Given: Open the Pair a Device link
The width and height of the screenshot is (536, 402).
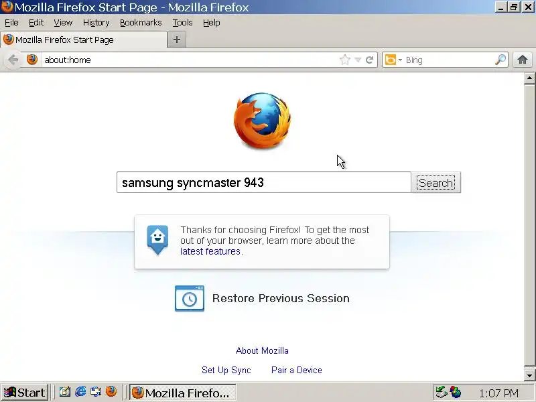Looking at the screenshot, I should pyautogui.click(x=297, y=370).
